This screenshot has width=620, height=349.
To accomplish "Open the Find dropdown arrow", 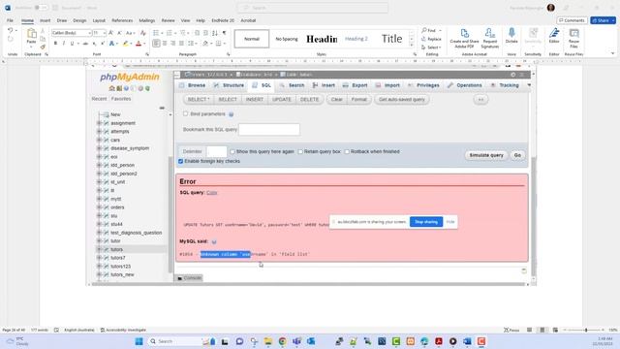I will point(440,30).
